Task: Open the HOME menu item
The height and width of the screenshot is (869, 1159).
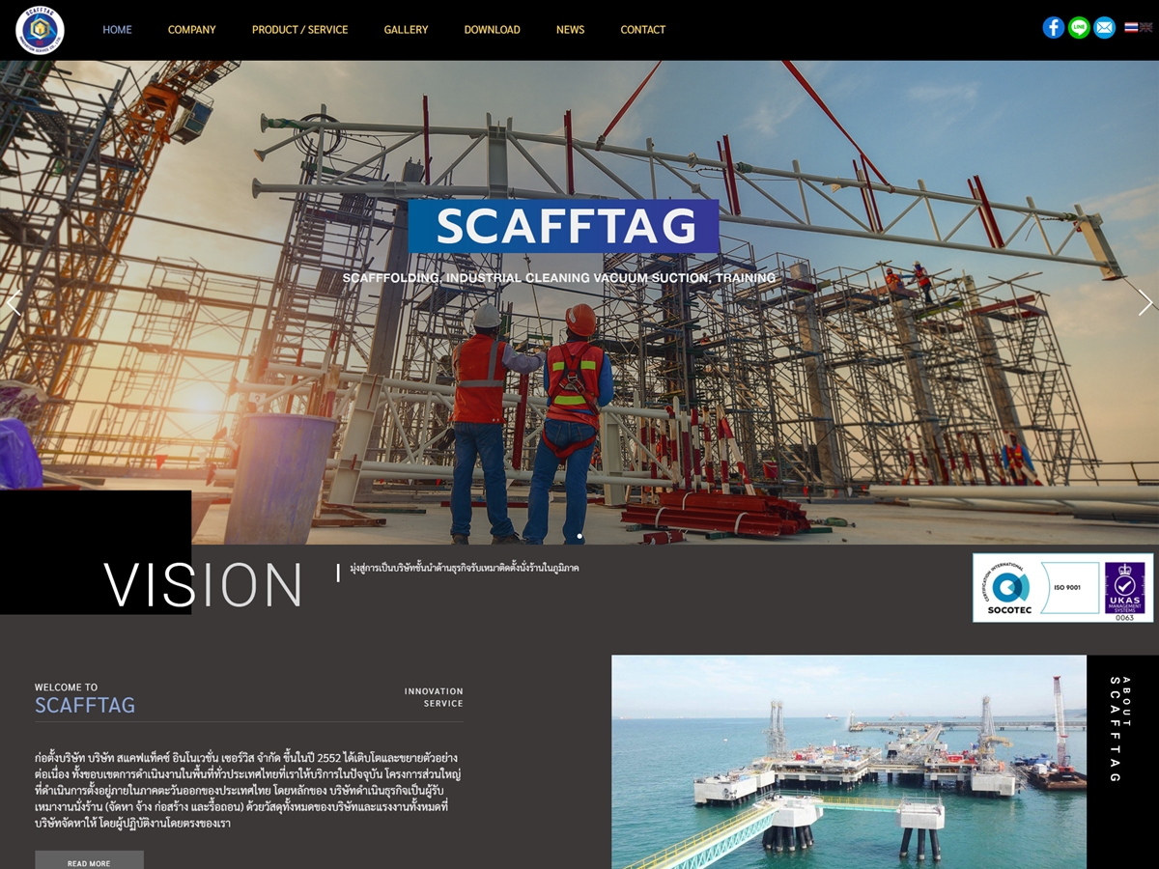Action: coord(117,30)
